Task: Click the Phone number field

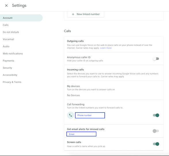Action: tap(90, 115)
